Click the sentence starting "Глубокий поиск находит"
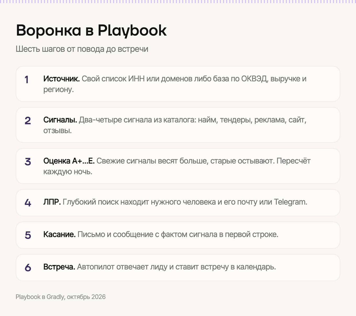 (185, 202)
